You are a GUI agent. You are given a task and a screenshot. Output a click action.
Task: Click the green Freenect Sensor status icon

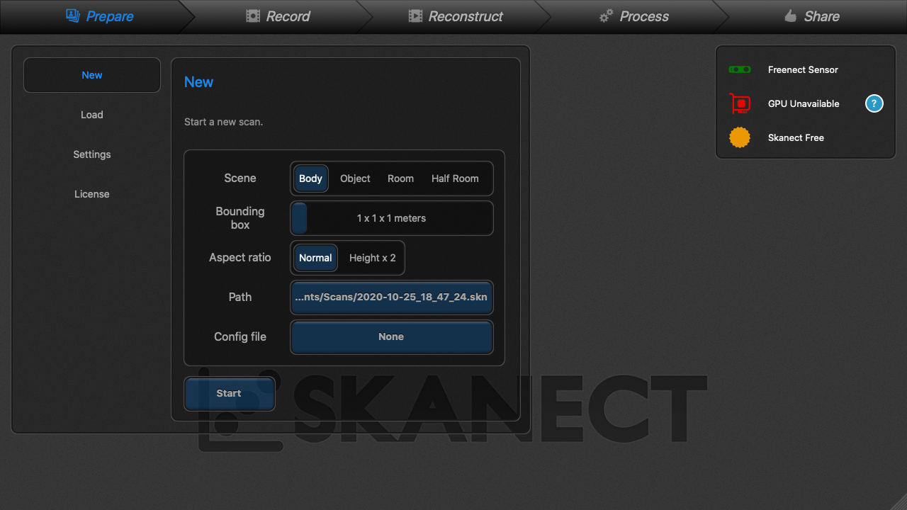coord(740,69)
